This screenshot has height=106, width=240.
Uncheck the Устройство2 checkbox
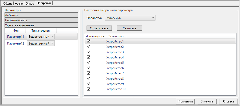tap(89, 47)
